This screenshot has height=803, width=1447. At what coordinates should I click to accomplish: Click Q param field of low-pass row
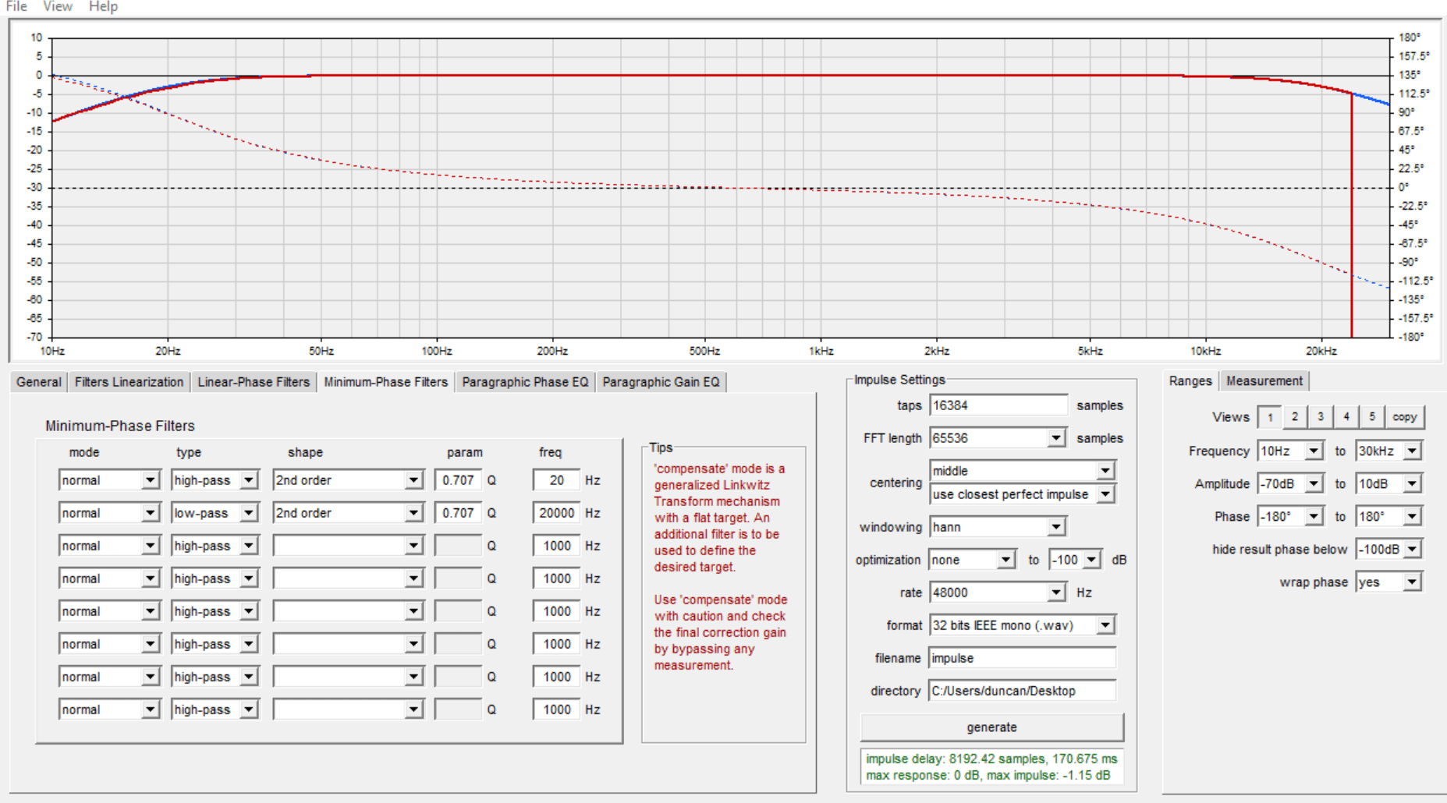pos(459,513)
